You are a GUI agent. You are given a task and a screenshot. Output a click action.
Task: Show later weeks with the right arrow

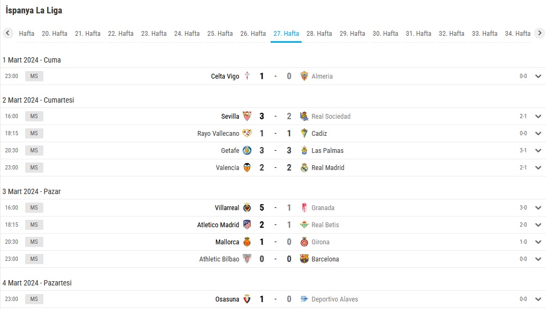point(540,33)
